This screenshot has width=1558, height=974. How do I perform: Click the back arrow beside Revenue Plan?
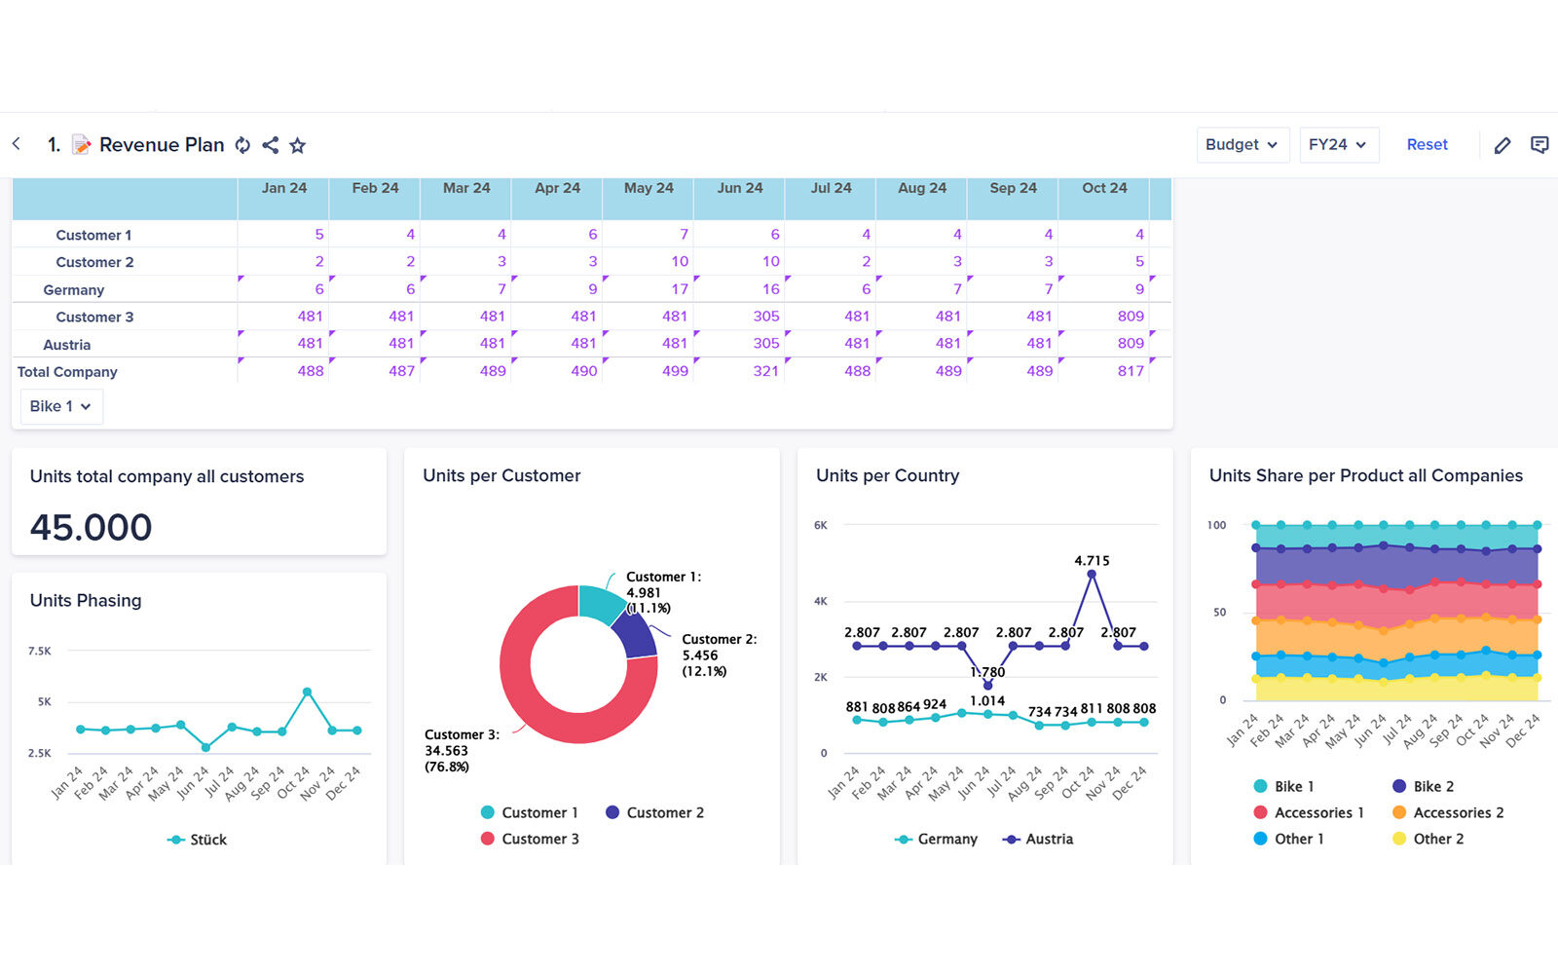tap(17, 144)
